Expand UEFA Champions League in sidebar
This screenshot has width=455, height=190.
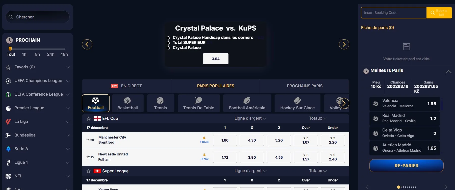(x=68, y=81)
